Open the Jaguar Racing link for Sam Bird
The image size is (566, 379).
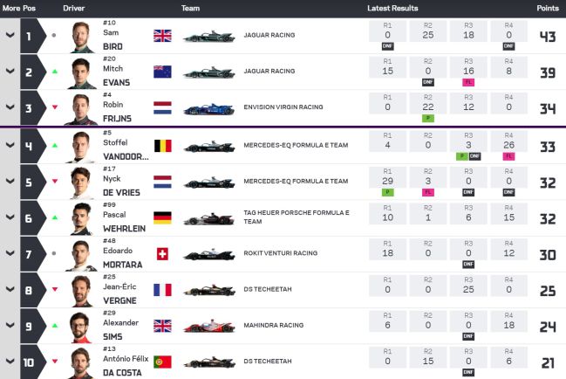[269, 36]
